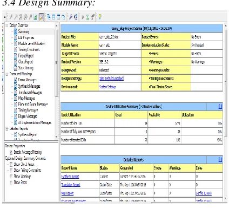The width and height of the screenshot is (229, 208).
Task: Click the cascade windows toolbar icon
Action: coord(49,17)
